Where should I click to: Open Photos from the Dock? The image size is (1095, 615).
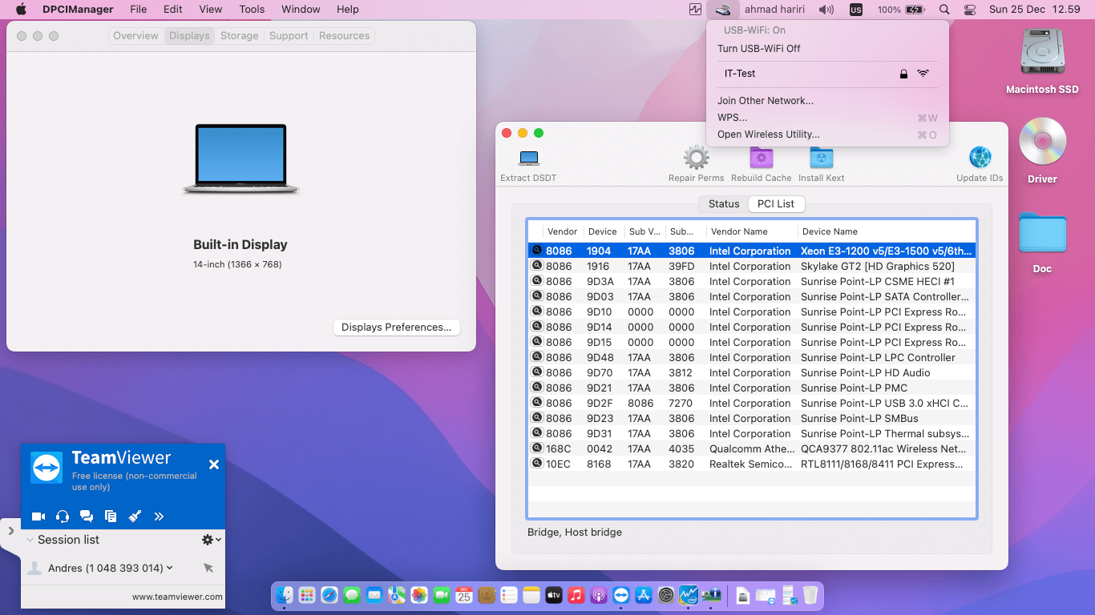pos(419,595)
